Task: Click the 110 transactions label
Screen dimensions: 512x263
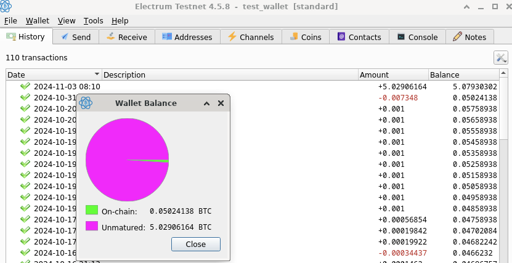Action: tap(36, 58)
